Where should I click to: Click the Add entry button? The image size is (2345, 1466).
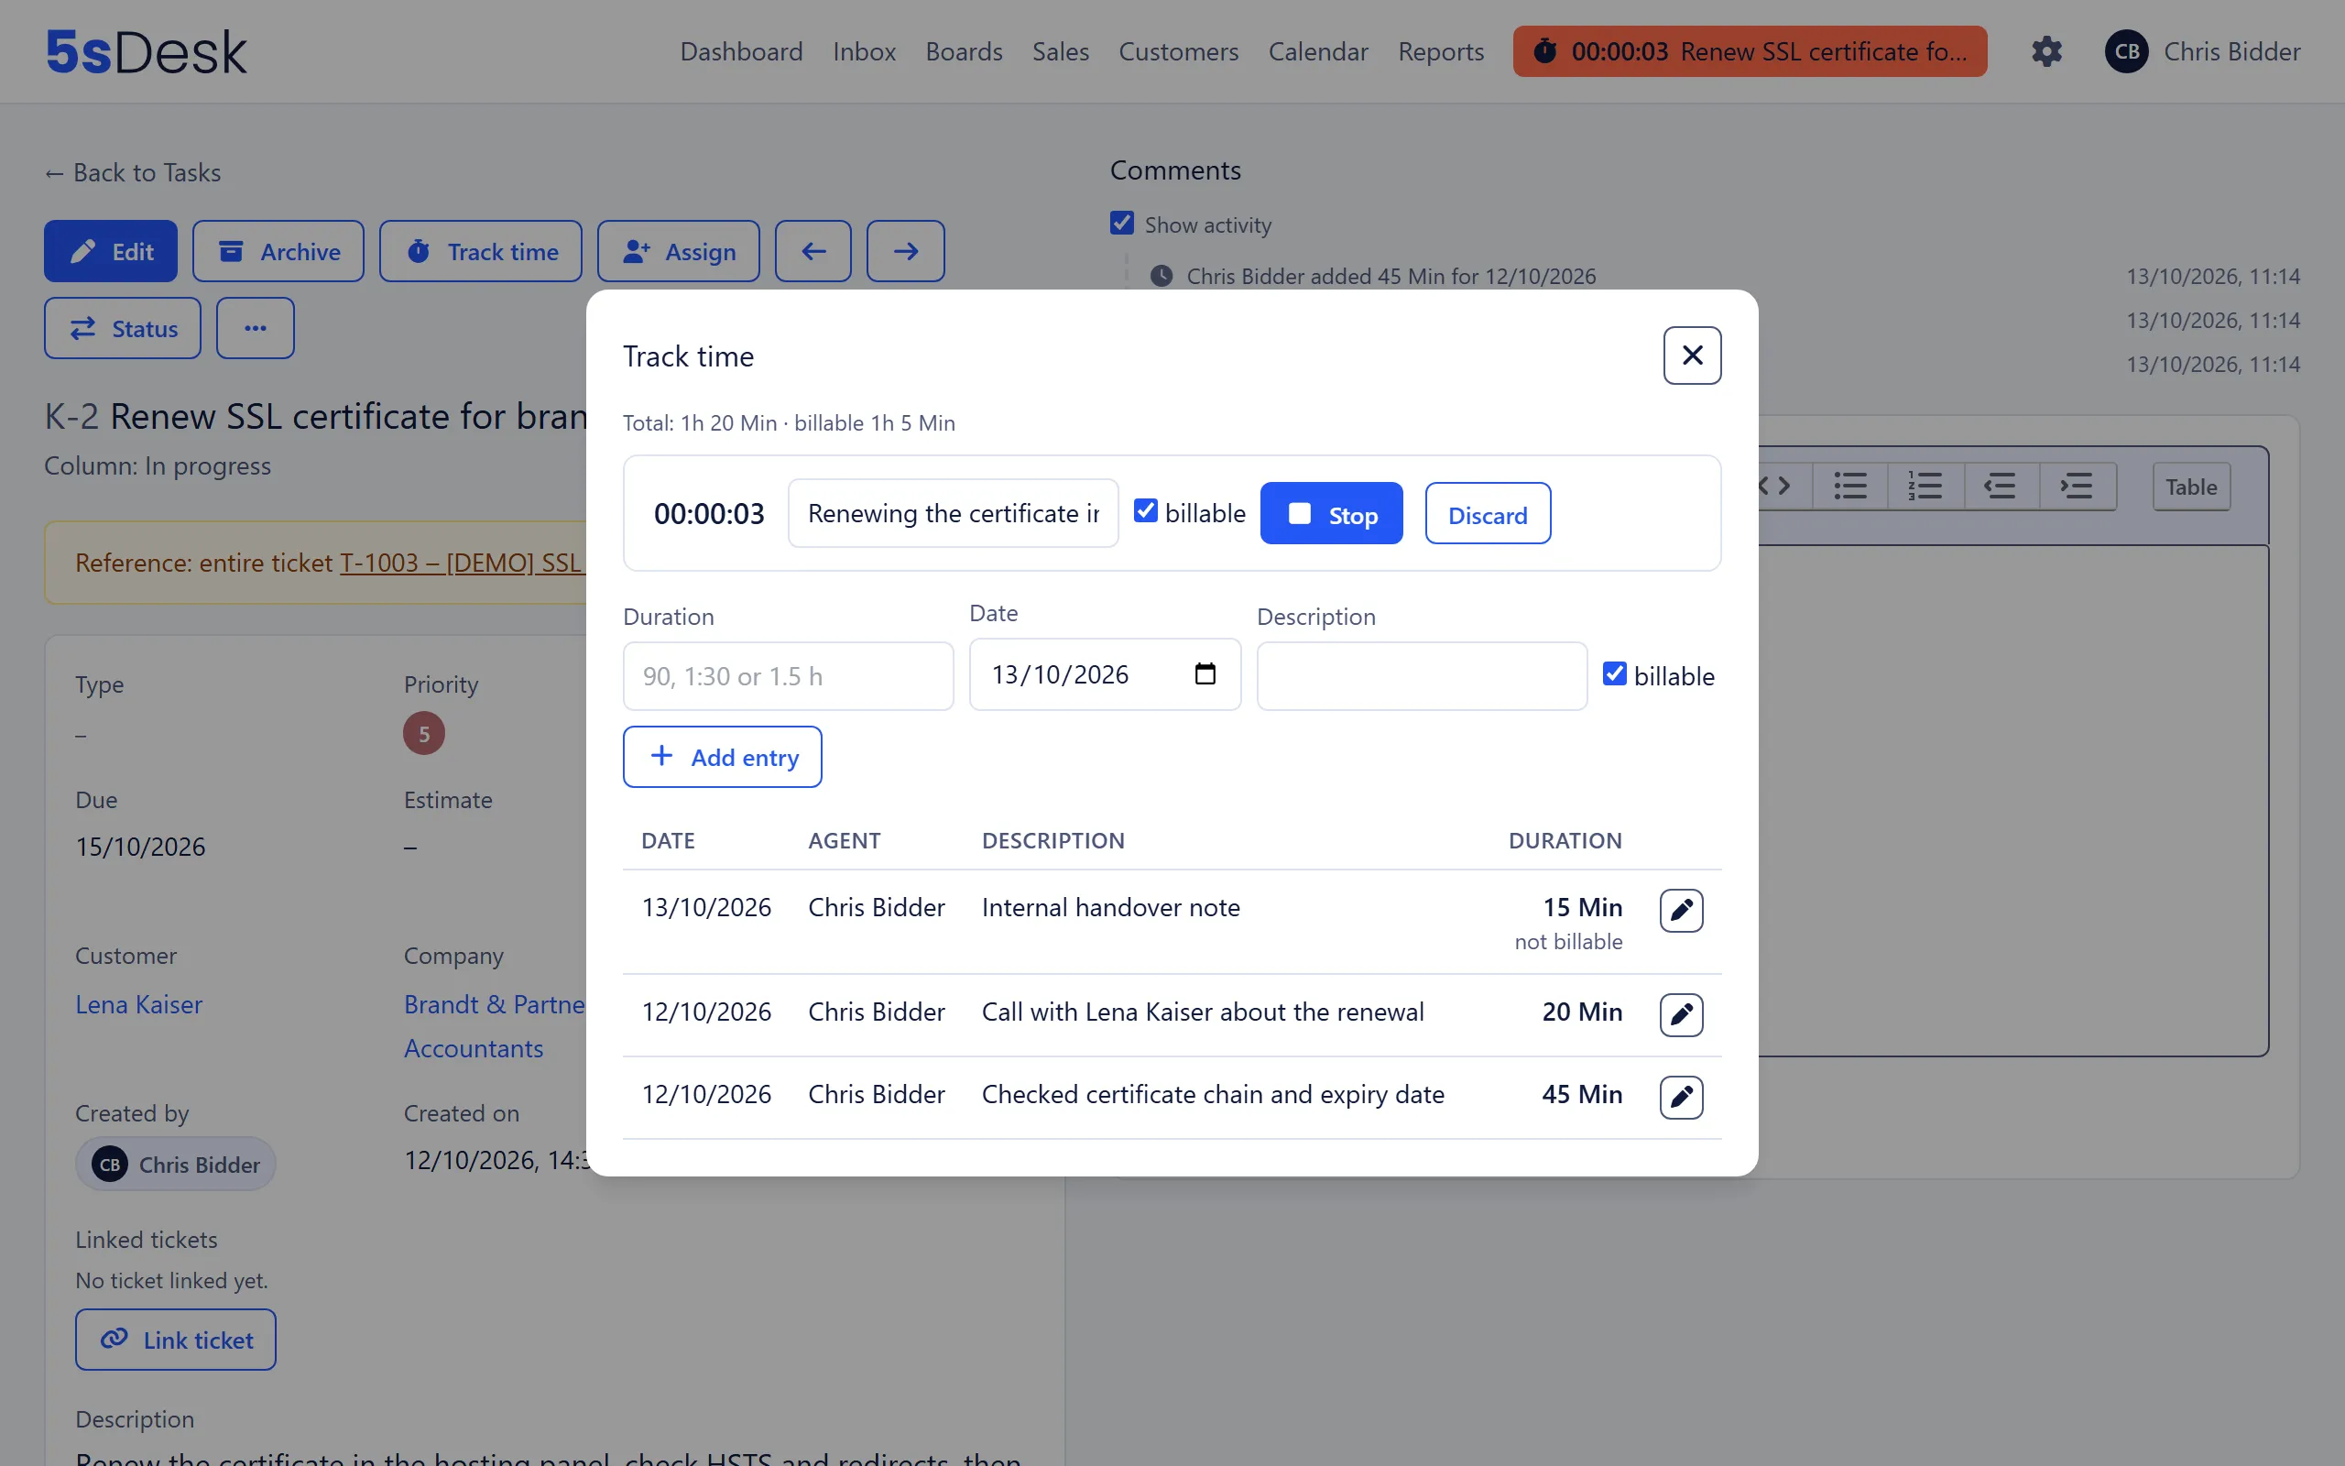723,757
